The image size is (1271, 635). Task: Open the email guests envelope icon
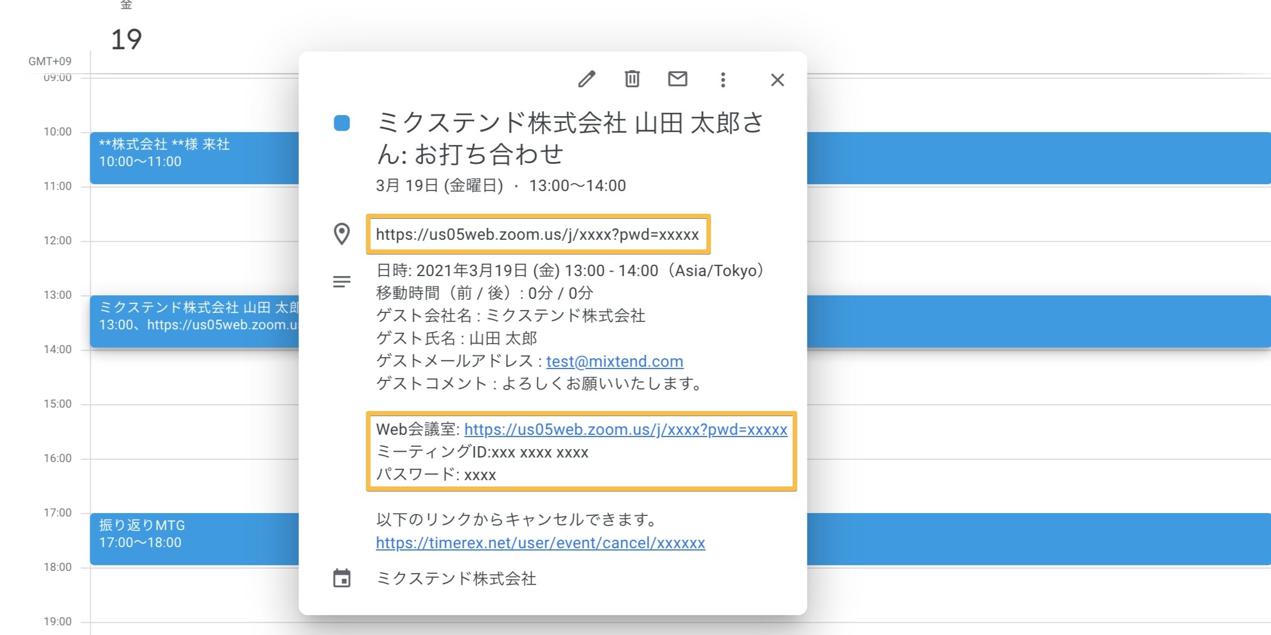point(677,79)
